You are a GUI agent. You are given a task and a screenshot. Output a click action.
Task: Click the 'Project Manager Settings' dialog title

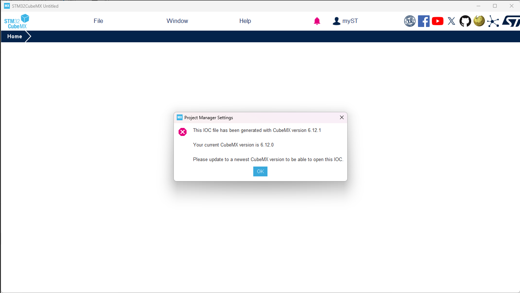(208, 118)
